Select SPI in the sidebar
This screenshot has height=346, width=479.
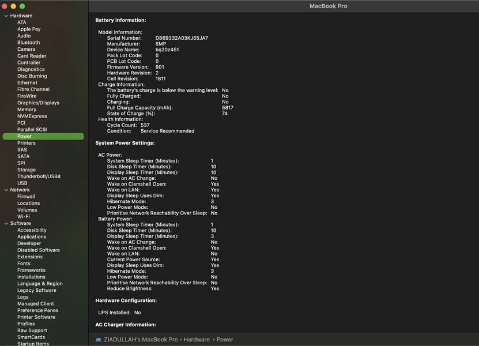21,164
